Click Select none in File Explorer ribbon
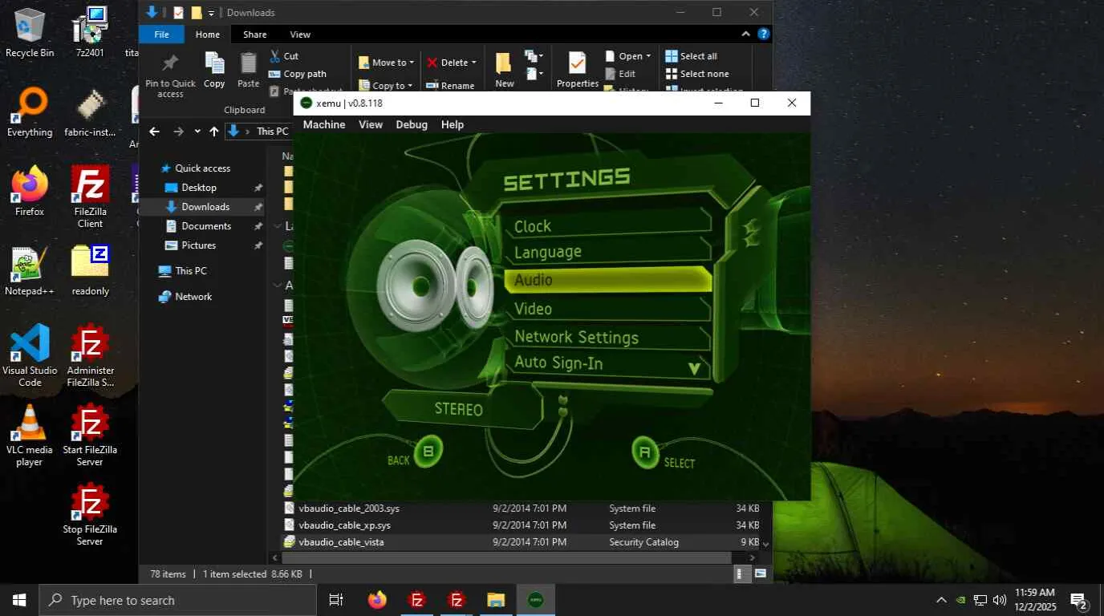 point(697,74)
